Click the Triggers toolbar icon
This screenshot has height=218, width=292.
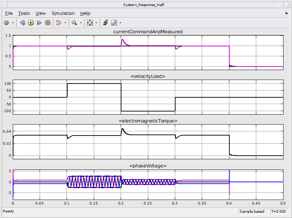tap(105, 23)
